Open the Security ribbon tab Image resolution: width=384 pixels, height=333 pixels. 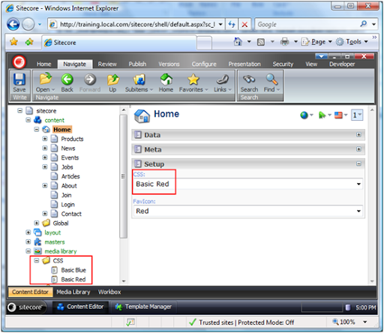pyautogui.click(x=283, y=64)
